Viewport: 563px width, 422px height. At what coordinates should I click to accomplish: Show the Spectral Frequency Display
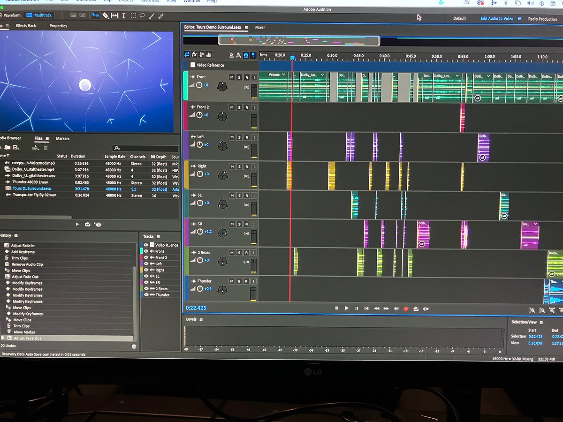(x=73, y=15)
